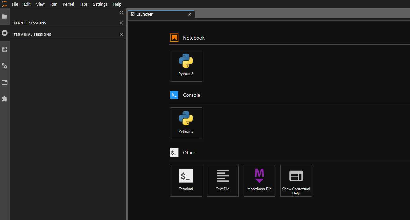The image size is (410, 220).
Task: Open the Run menu
Action: point(54,4)
